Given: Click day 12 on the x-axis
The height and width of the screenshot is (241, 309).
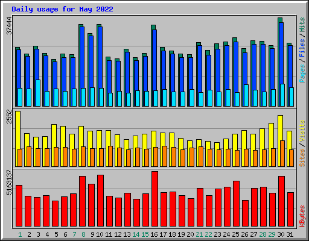Looking at the screenshot, I should (x=118, y=234).
